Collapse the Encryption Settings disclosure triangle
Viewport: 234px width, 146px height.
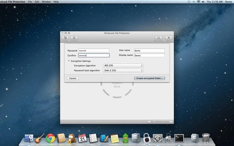point(69,61)
